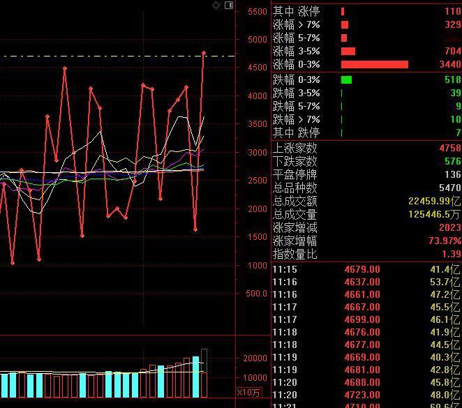The image size is (462, 408).
Task: Click the 总品种数 label
Action: tap(295, 188)
